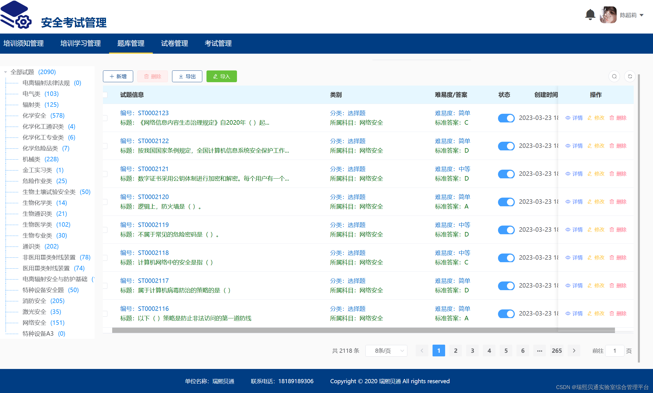Click the horizontal scrollbar under the table
The width and height of the screenshot is (653, 393).
(363, 330)
